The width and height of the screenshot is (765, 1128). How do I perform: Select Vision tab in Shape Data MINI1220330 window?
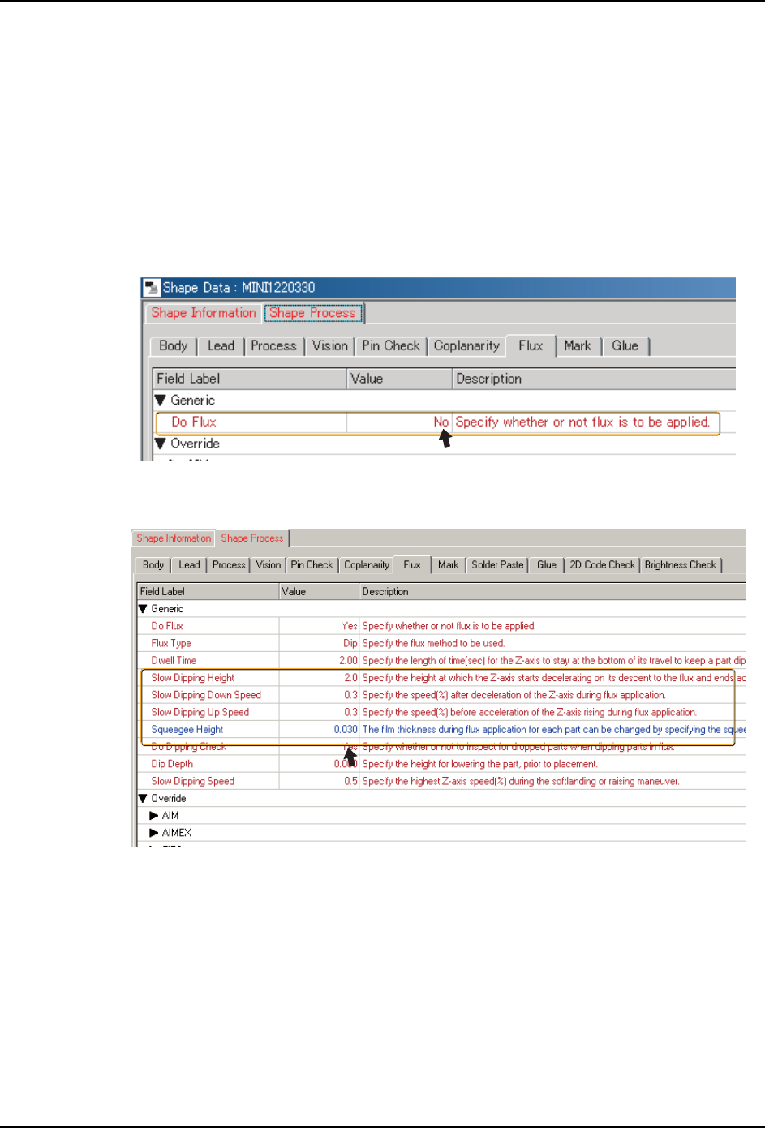330,346
